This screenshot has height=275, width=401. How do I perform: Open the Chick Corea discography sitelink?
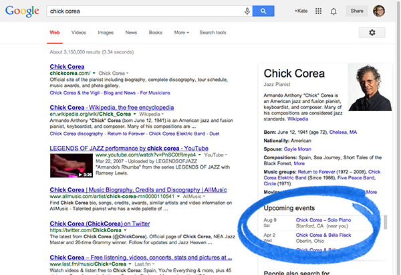coord(76,134)
